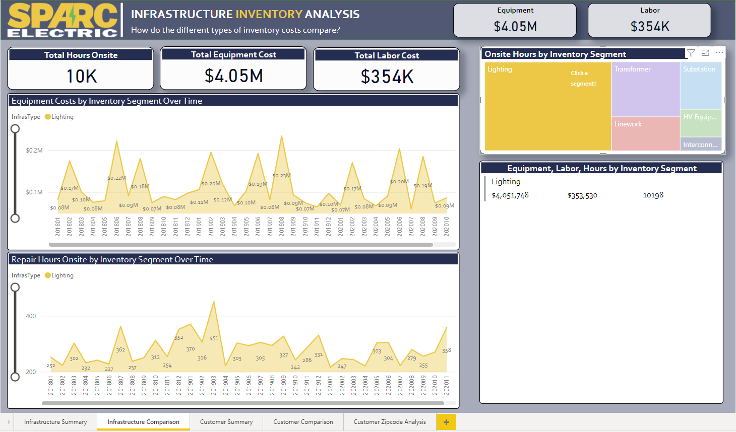The width and height of the screenshot is (736, 432).
Task: Click the Equipment, Labor, Hours table title
Action: point(602,169)
